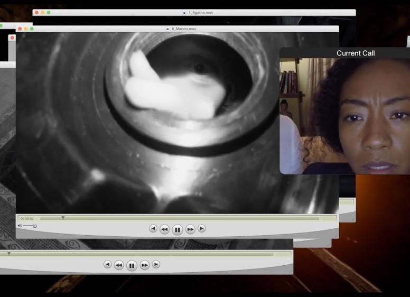Click the Current Call header

click(356, 53)
